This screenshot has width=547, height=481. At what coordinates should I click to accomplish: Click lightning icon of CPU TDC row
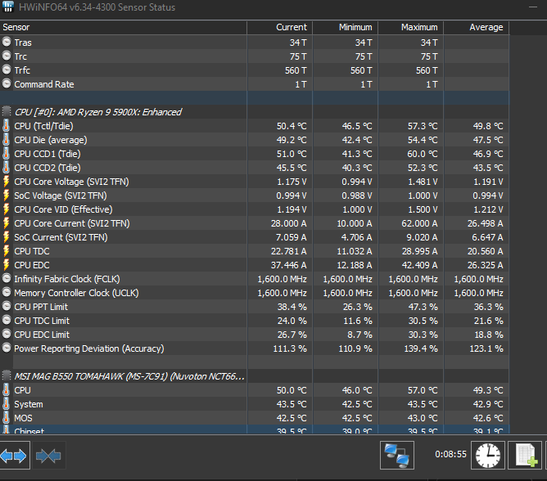(x=6, y=251)
